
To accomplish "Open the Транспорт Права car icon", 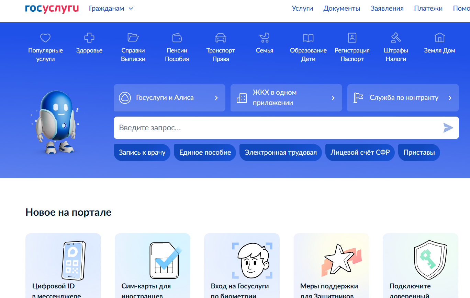I will pyautogui.click(x=221, y=37).
